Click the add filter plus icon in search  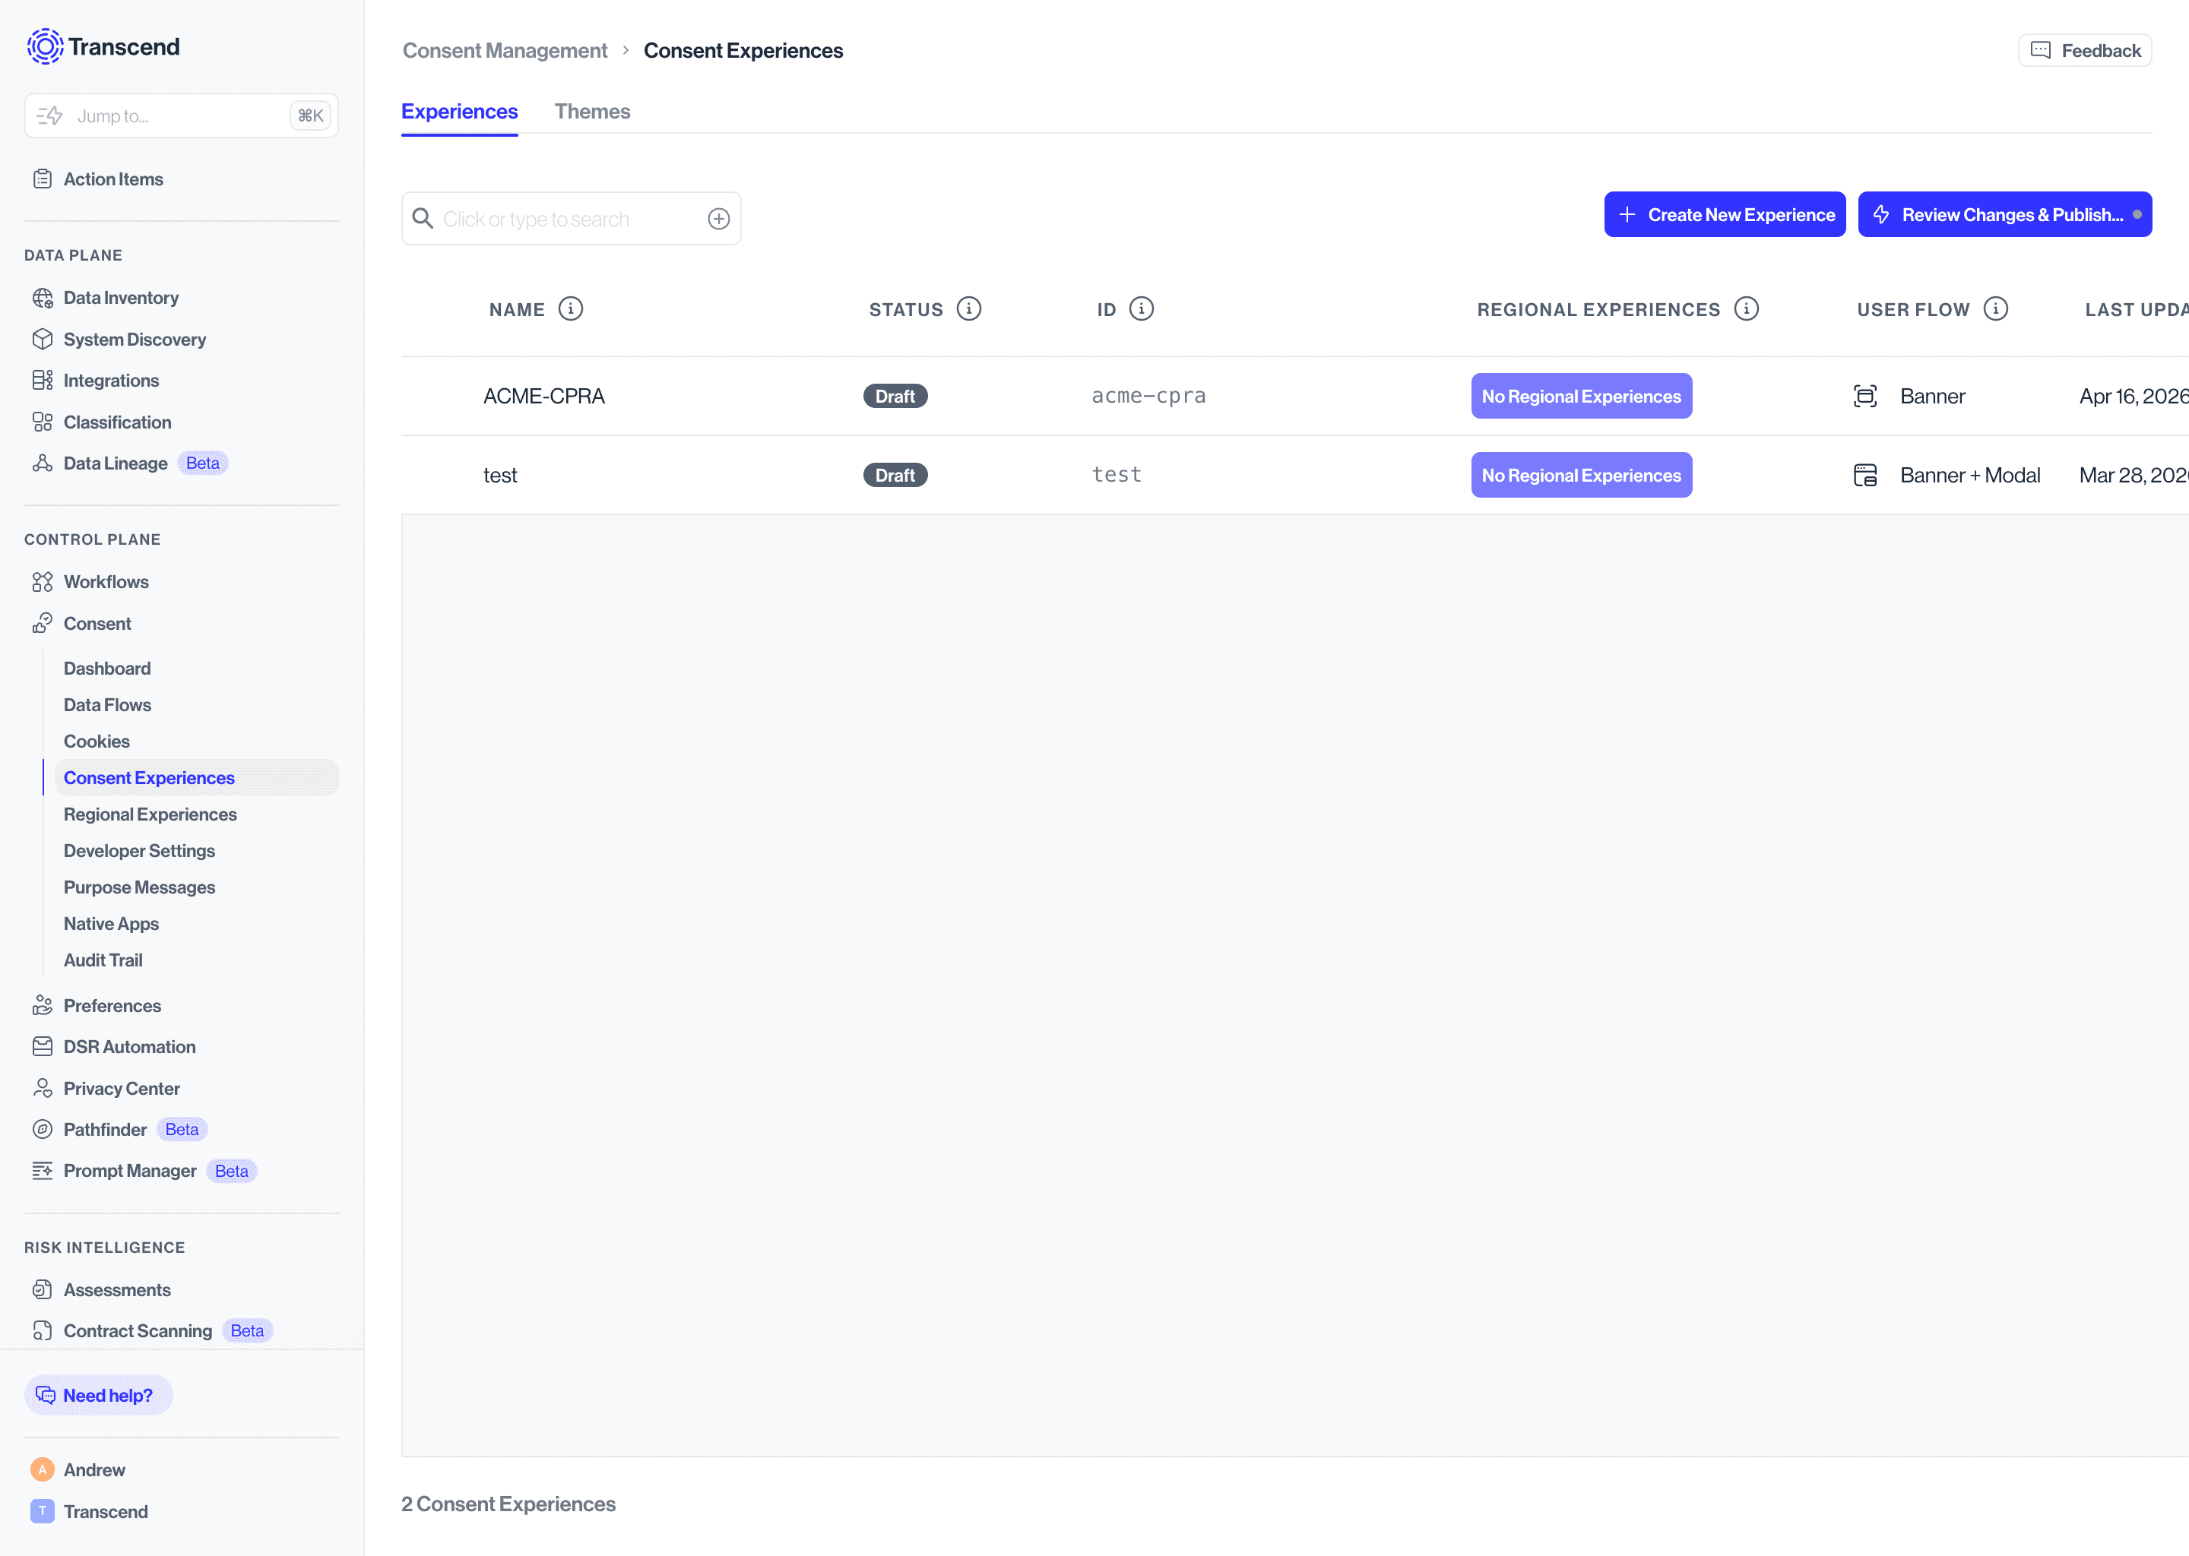click(x=719, y=220)
